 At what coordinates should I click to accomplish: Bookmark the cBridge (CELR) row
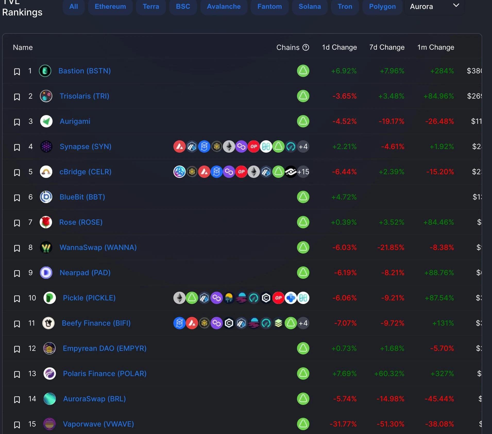point(17,172)
